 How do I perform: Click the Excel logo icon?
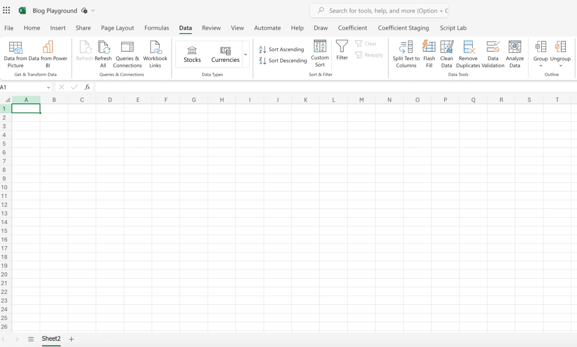coord(22,11)
